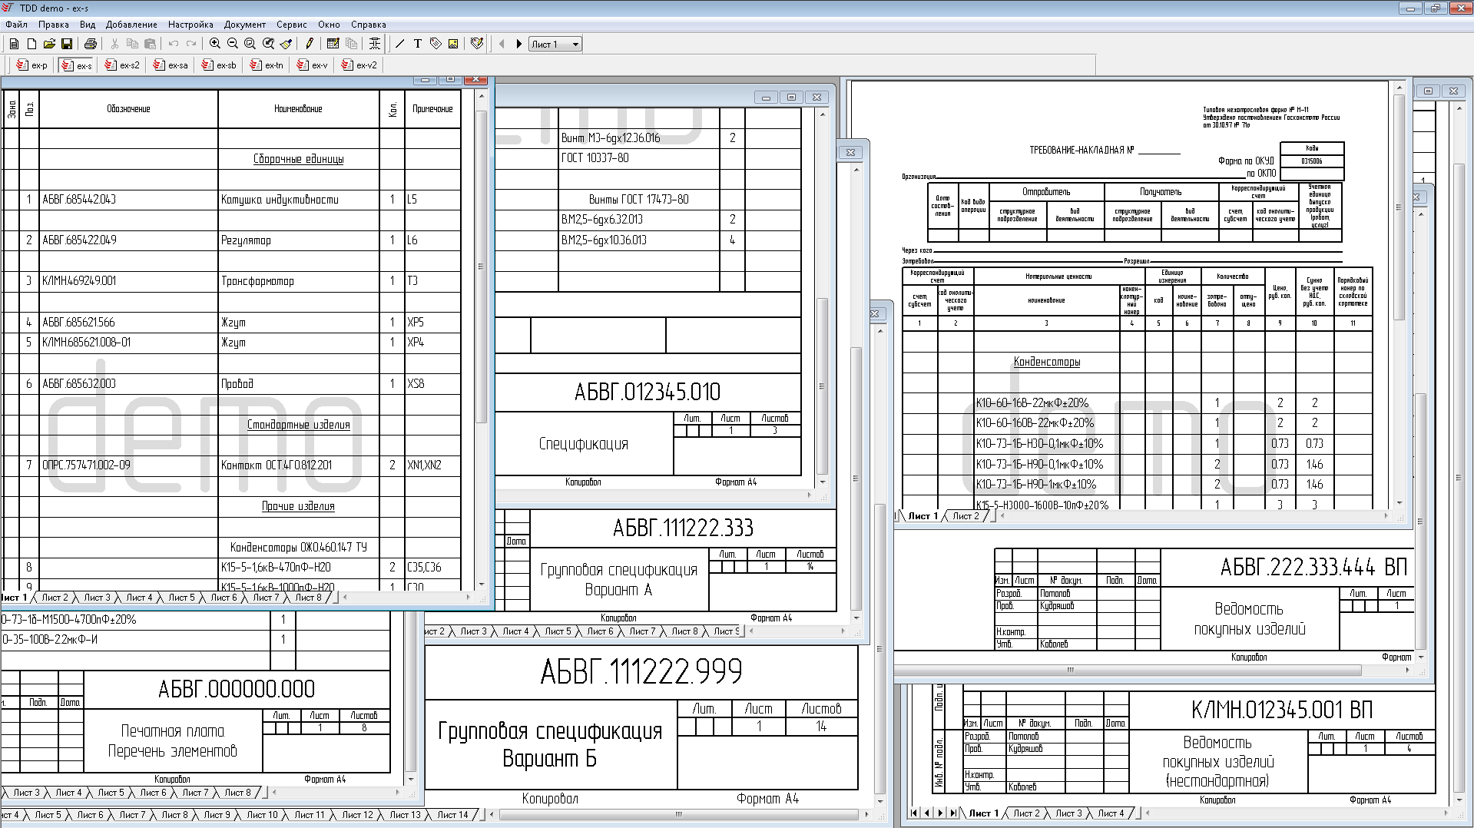Click the tags with checkmark icon
The width and height of the screenshot is (1474, 828).
pyautogui.click(x=477, y=44)
